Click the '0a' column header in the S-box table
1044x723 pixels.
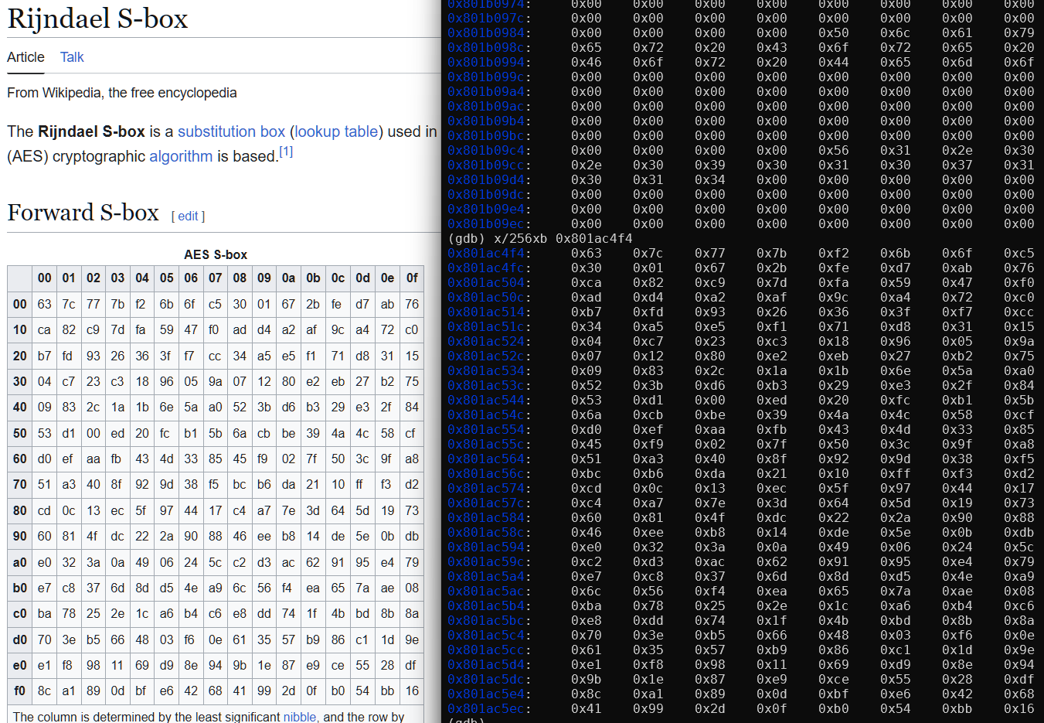click(x=288, y=278)
